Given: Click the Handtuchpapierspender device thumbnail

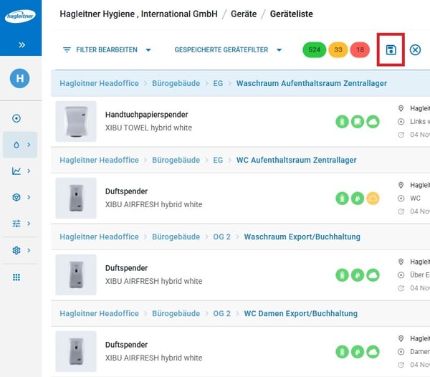Looking at the screenshot, I should point(76,121).
